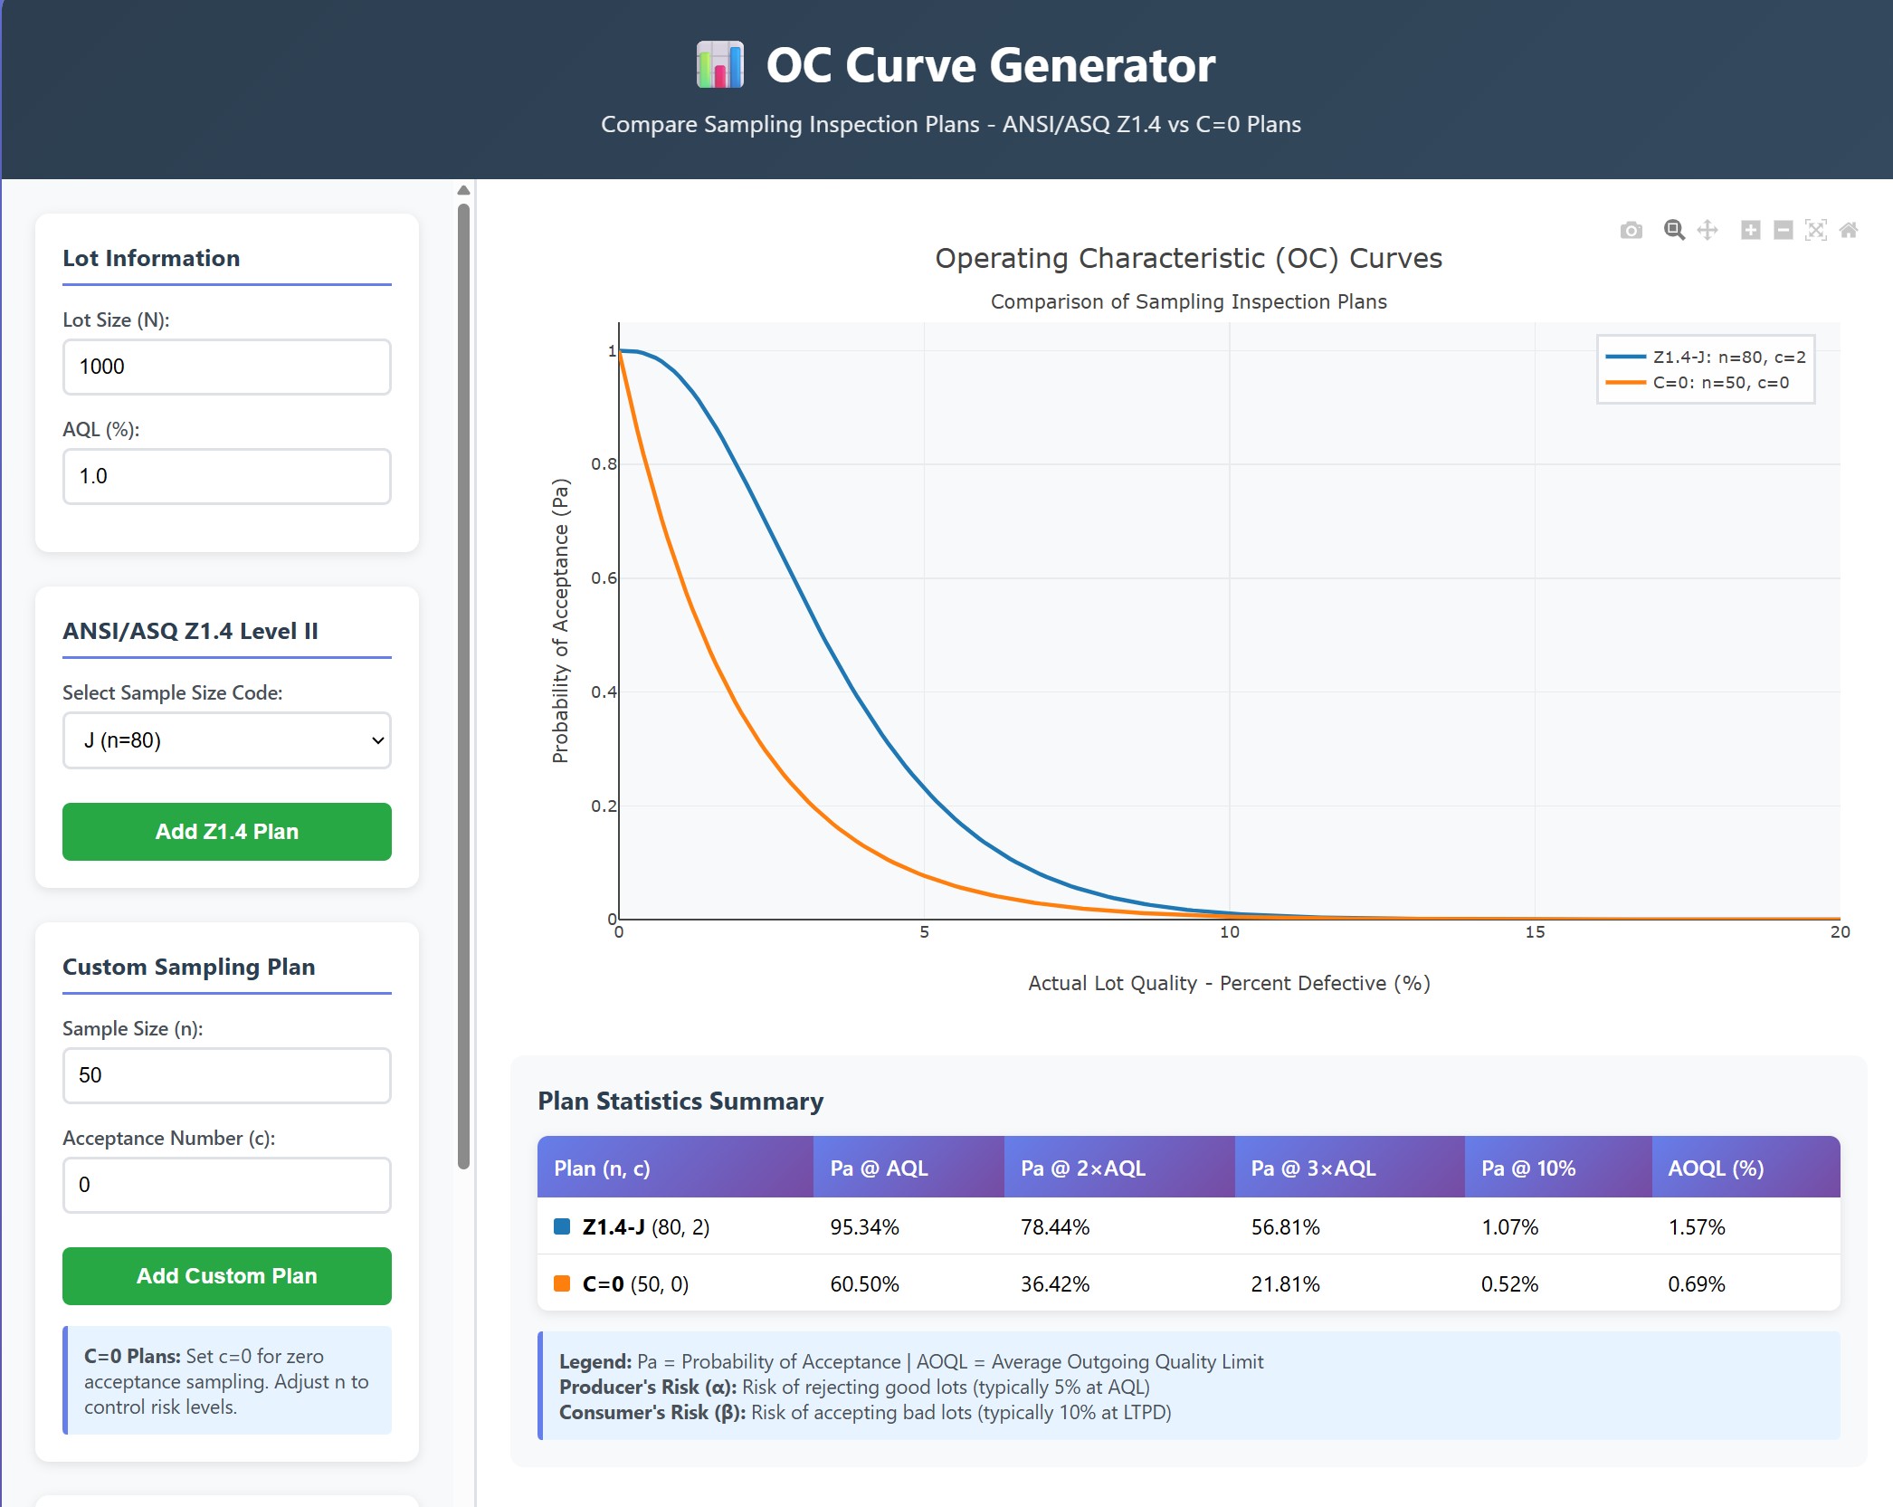Click the Acceptance Number (c) field
Viewport: 1893px width, 1507px height.
(226, 1185)
